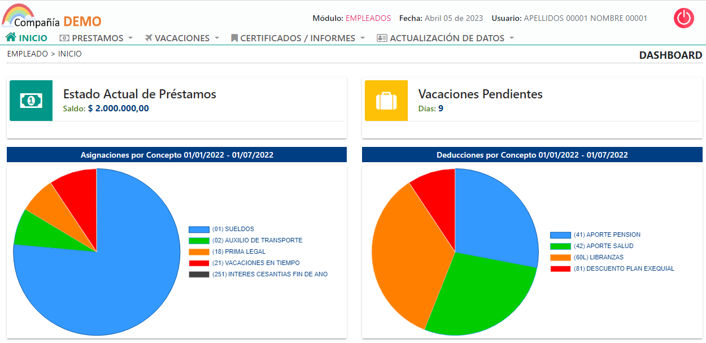The image size is (706, 343).
Task: Open the CERTIFICADOS / INFORMES menu
Action: pos(298,38)
